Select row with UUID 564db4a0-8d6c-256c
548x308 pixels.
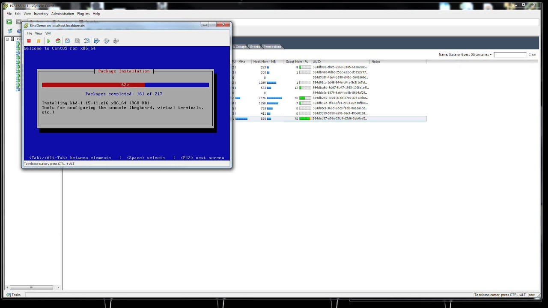pyautogui.click(x=340, y=72)
